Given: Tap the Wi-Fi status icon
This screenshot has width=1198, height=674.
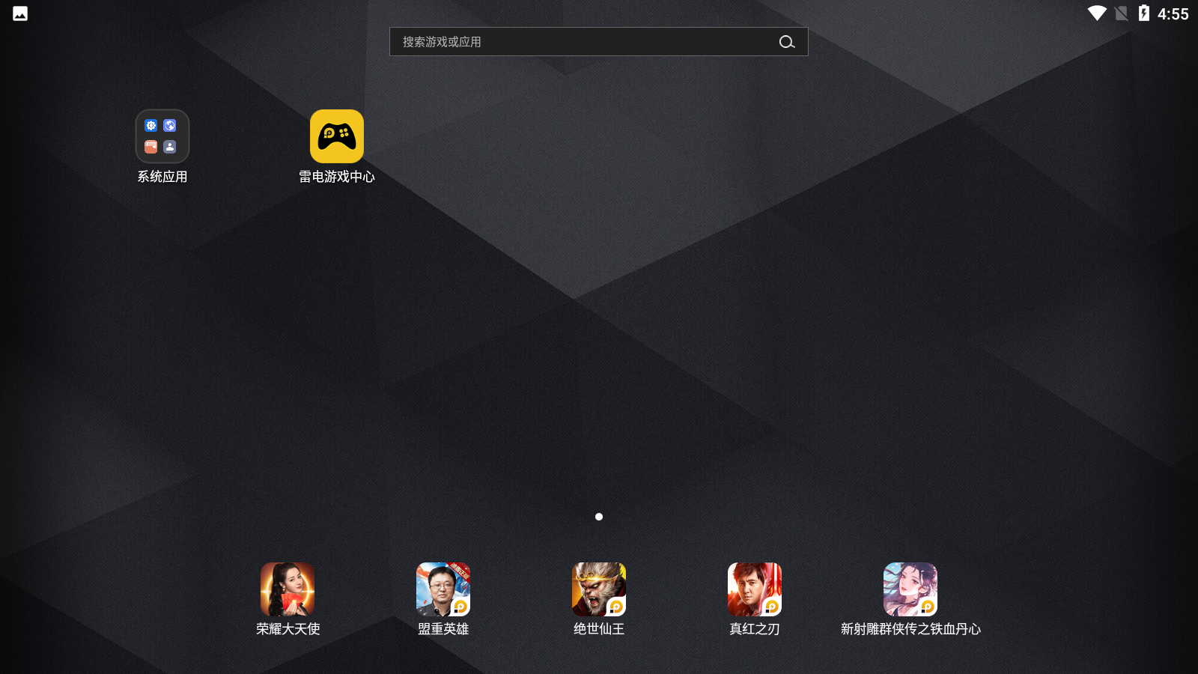Looking at the screenshot, I should pos(1097,13).
